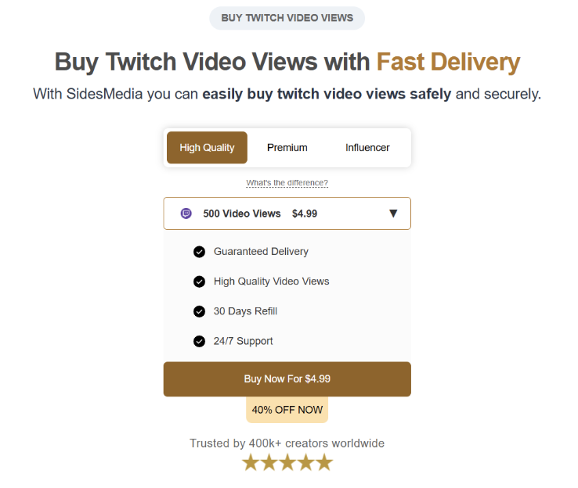The height and width of the screenshot is (488, 578).
Task: Choose the Influencer tab
Action: pos(367,148)
